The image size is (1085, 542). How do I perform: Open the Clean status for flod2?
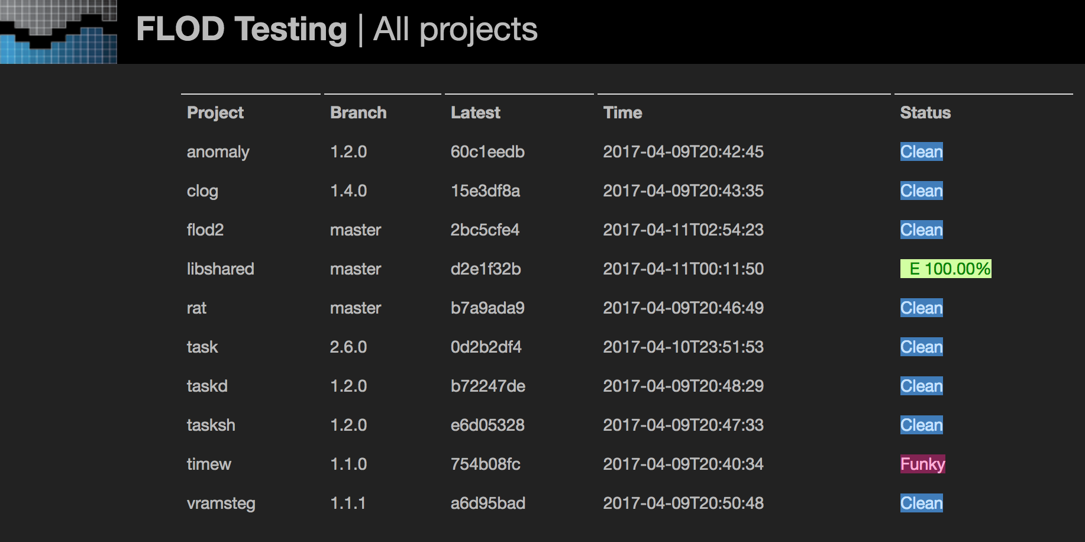coord(921,230)
